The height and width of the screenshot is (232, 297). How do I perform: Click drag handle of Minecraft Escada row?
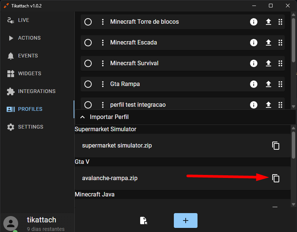pyautogui.click(x=280, y=43)
